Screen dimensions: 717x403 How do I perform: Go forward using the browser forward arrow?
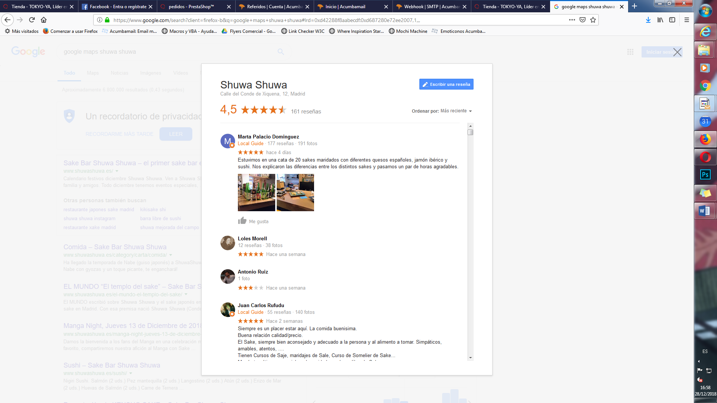(20, 20)
